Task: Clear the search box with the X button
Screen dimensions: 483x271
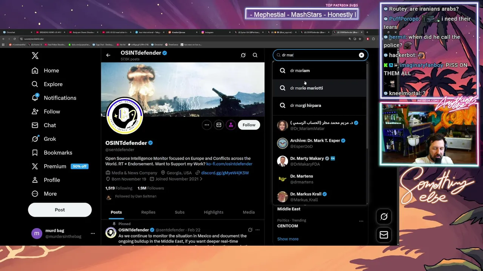Action: point(361,55)
